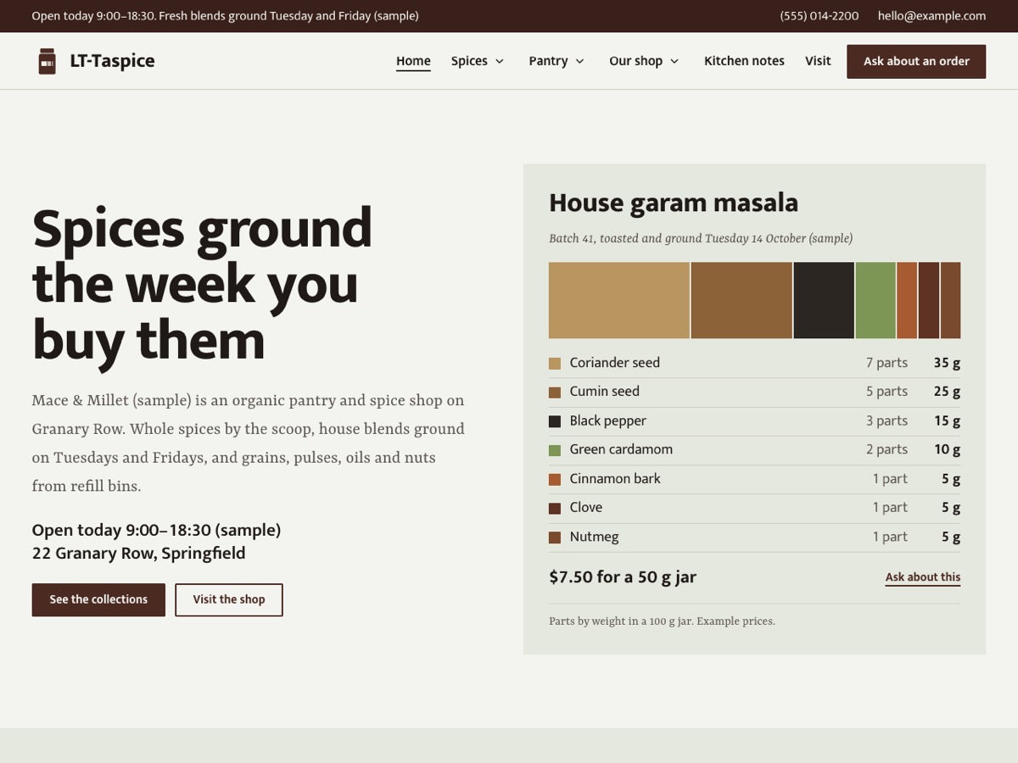Click the Mace & Millet intro paragraph
This screenshot has height=763, width=1018.
[x=249, y=443]
